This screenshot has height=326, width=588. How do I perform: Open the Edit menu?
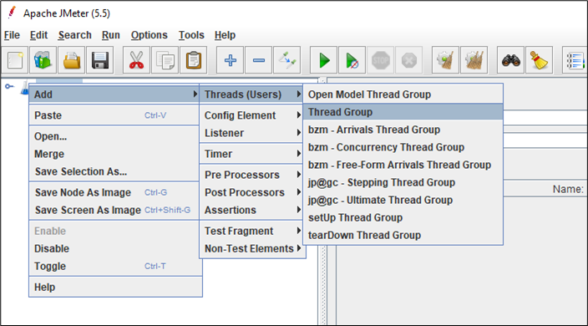click(x=38, y=35)
